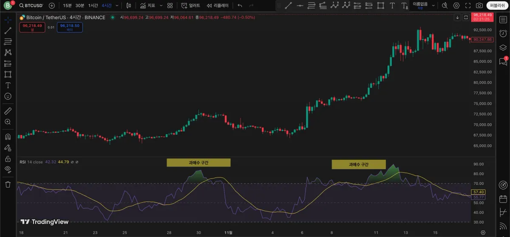The image size is (510, 237).
Task: Open the forecasting and measurement tools in the left sidebar
Action: coord(8,64)
